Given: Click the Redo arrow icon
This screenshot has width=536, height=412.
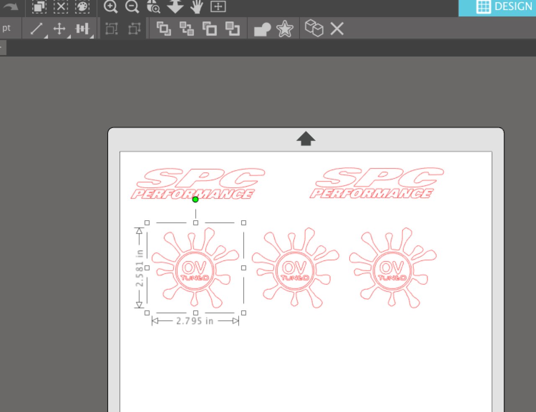Looking at the screenshot, I should [x=11, y=6].
